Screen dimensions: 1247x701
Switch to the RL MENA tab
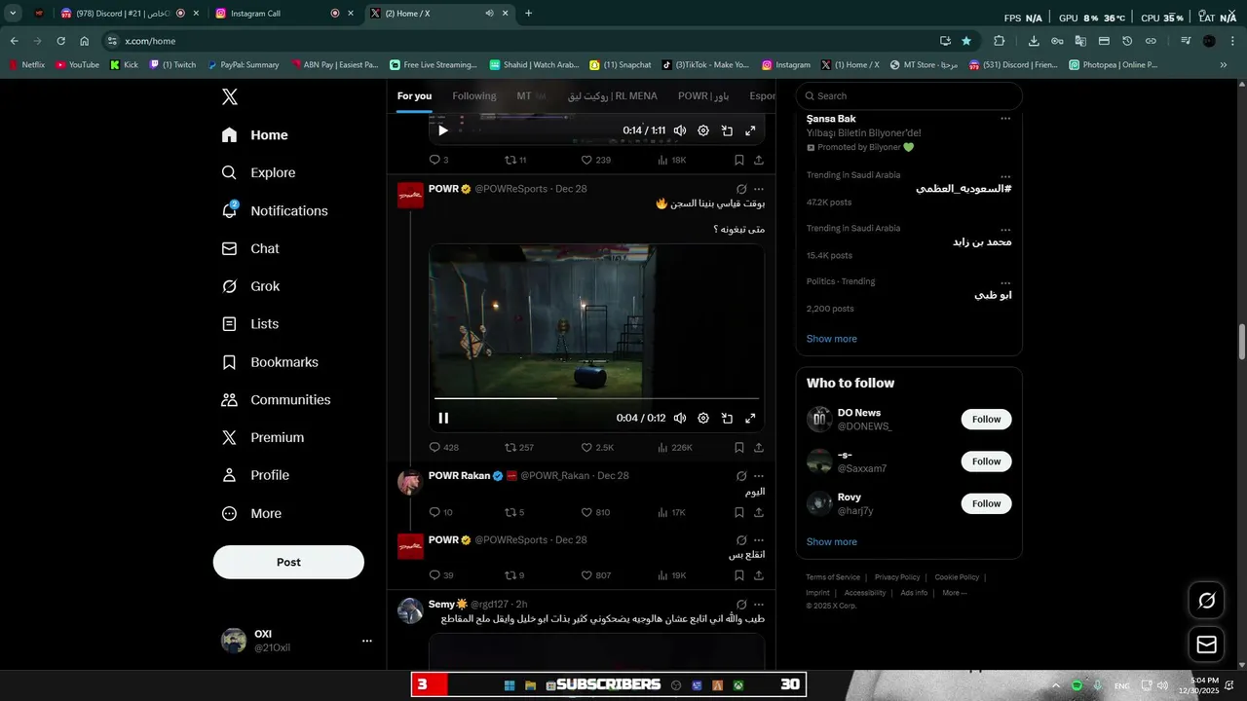point(613,96)
